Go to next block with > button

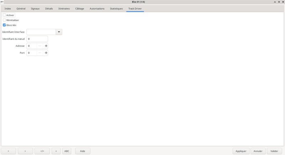[x=25, y=151]
